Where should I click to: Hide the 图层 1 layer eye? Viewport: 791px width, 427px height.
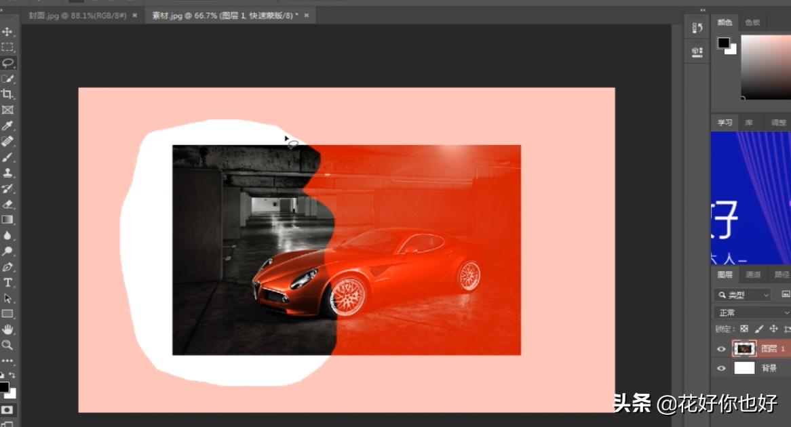(721, 349)
